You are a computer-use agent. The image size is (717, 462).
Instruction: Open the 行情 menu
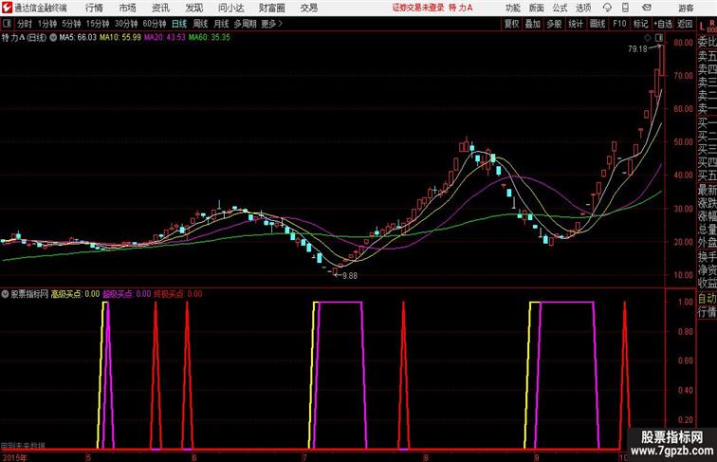[94, 8]
